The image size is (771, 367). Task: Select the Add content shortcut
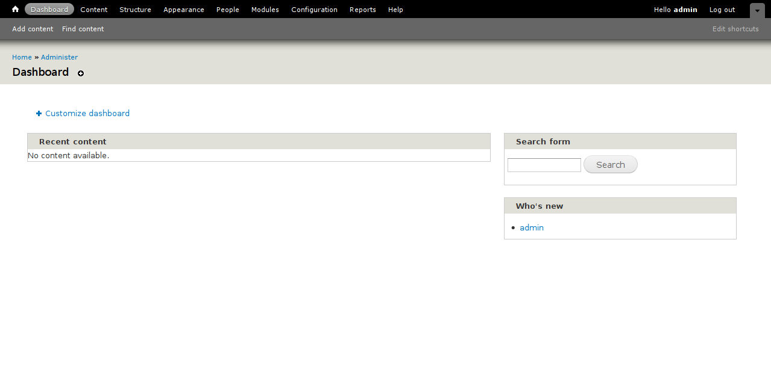pos(33,28)
